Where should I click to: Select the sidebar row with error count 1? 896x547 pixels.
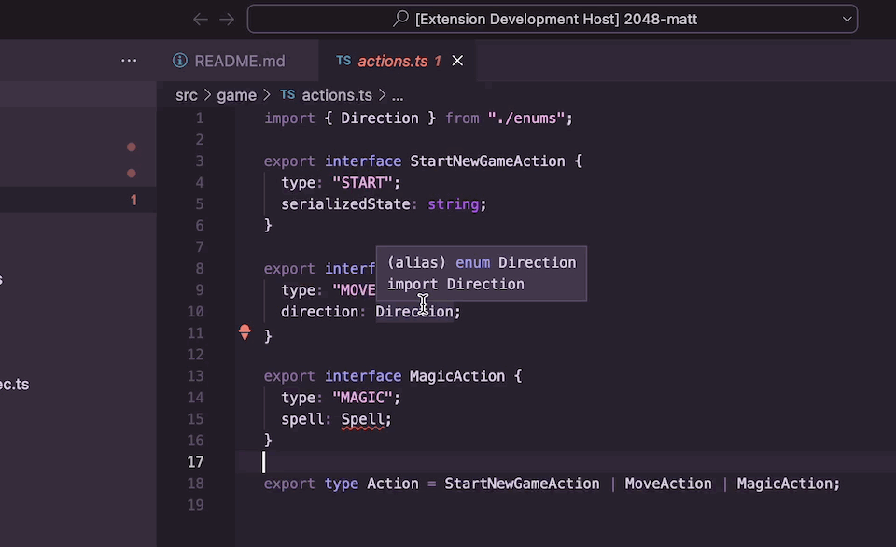click(x=77, y=200)
